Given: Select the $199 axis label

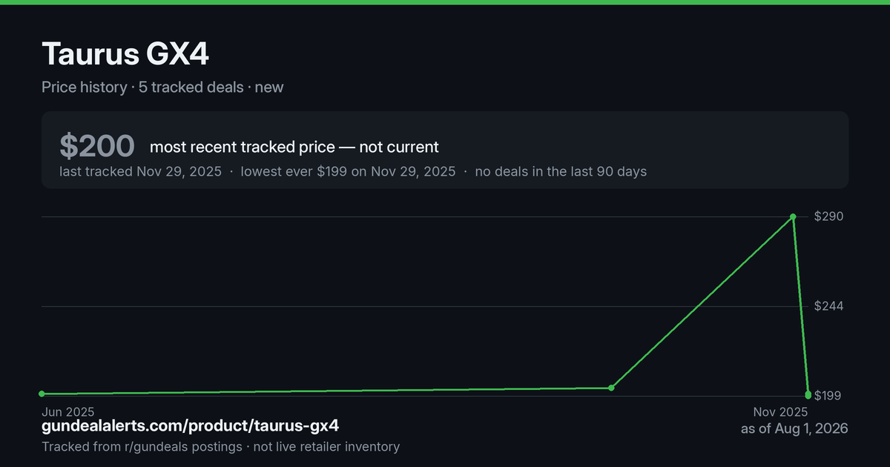Looking at the screenshot, I should 829,396.
